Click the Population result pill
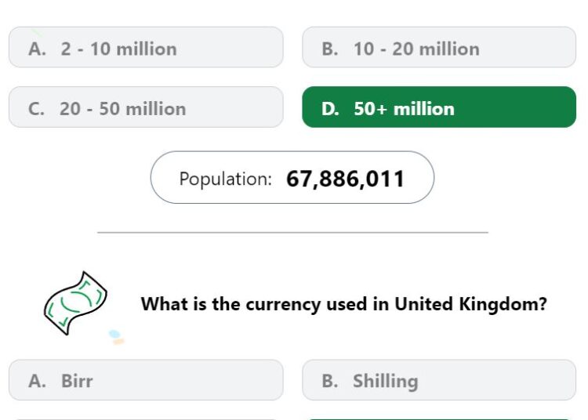Viewport: 588px width, 420px height. pos(292,178)
